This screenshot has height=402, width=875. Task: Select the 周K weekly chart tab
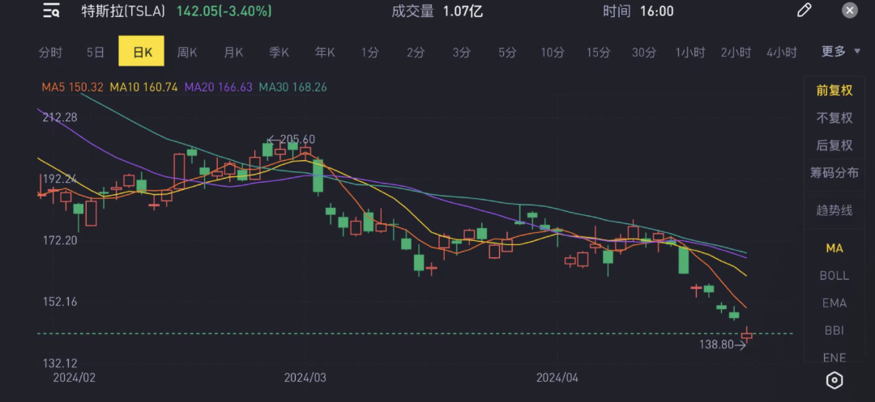[187, 52]
